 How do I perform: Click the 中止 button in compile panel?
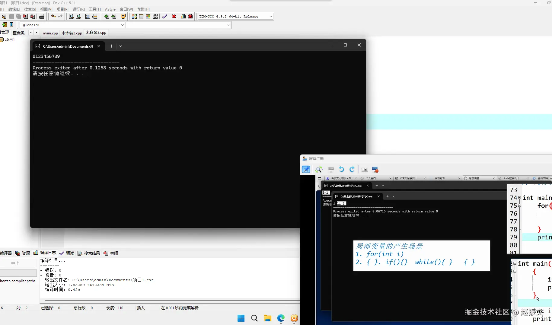click(x=15, y=263)
